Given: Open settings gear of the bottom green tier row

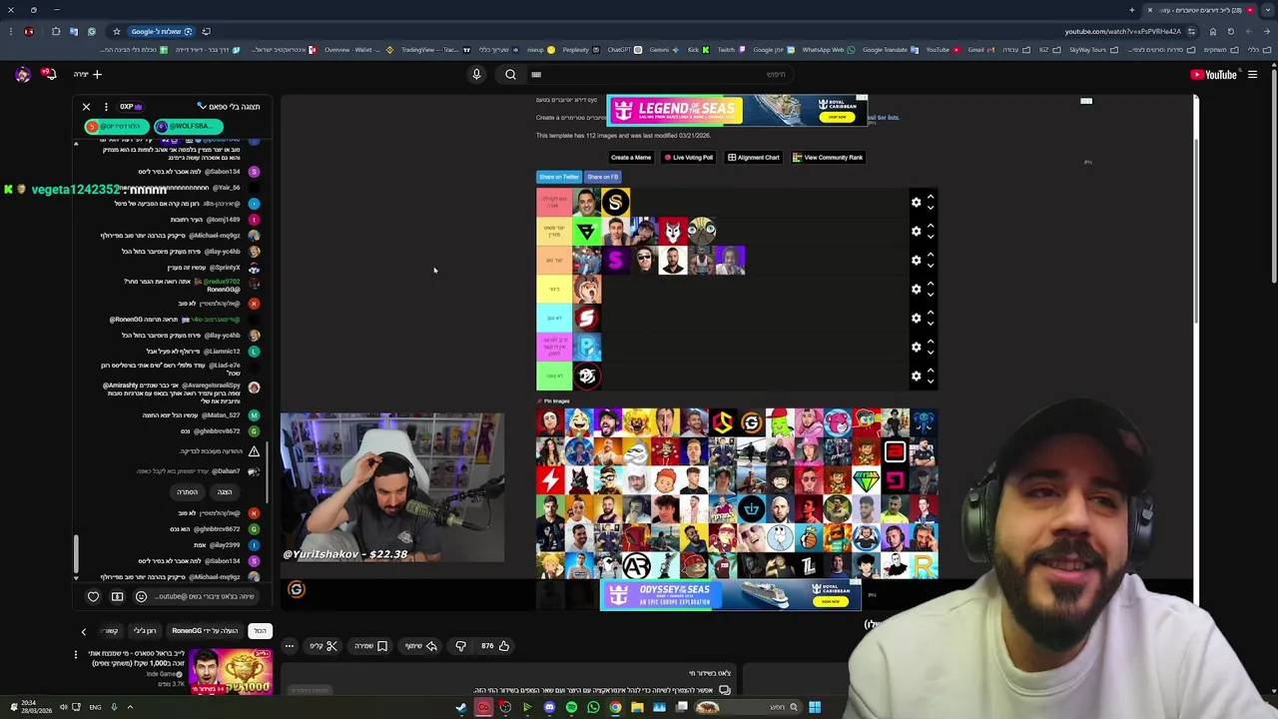Looking at the screenshot, I should (916, 375).
